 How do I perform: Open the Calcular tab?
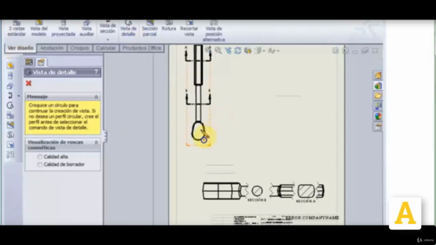[106, 48]
